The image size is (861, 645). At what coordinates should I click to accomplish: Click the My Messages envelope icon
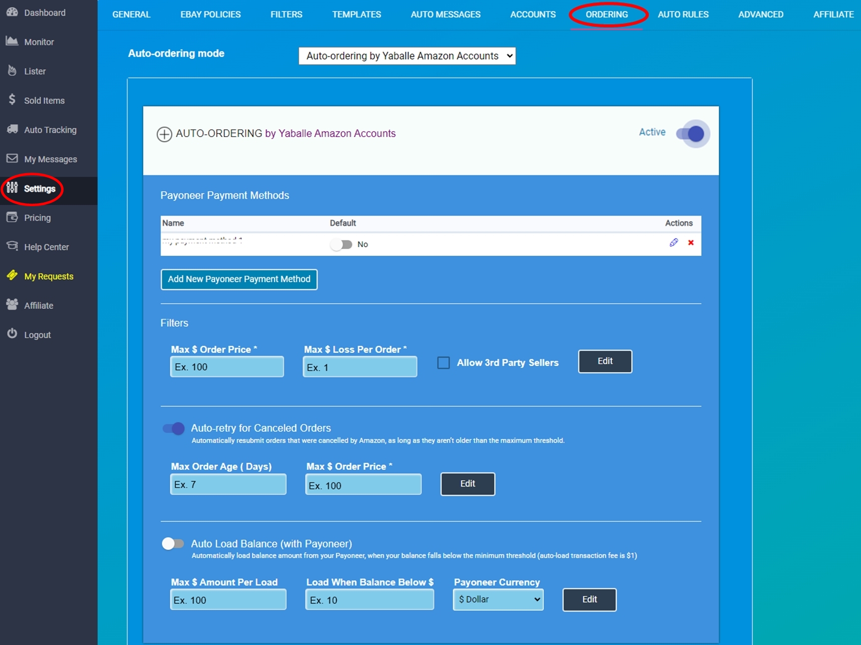point(12,159)
